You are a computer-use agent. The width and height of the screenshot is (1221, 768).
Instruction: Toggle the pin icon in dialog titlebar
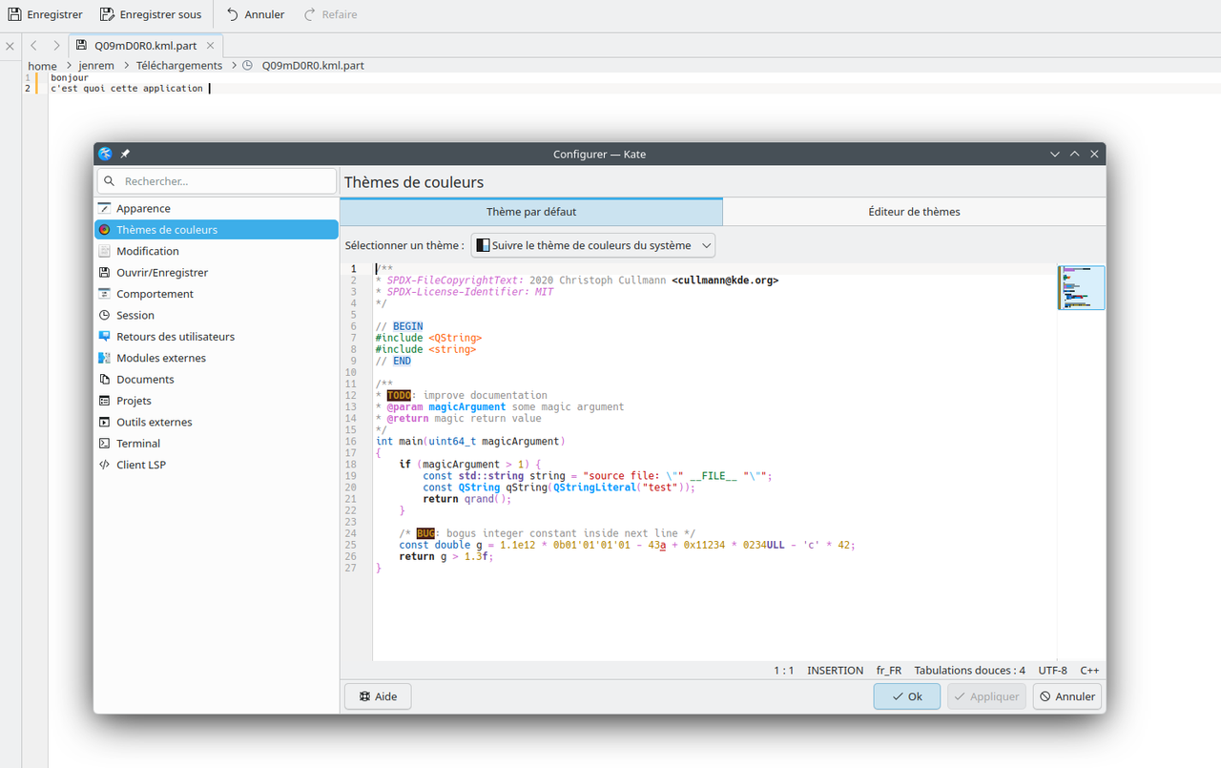point(125,154)
